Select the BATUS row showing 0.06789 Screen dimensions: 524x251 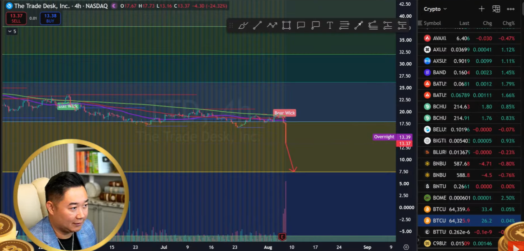coord(469,95)
